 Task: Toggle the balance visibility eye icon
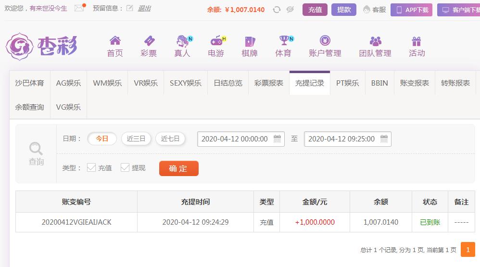click(290, 10)
